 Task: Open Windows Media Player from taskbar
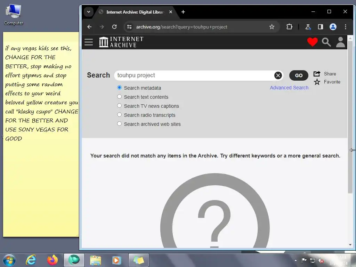point(117,260)
